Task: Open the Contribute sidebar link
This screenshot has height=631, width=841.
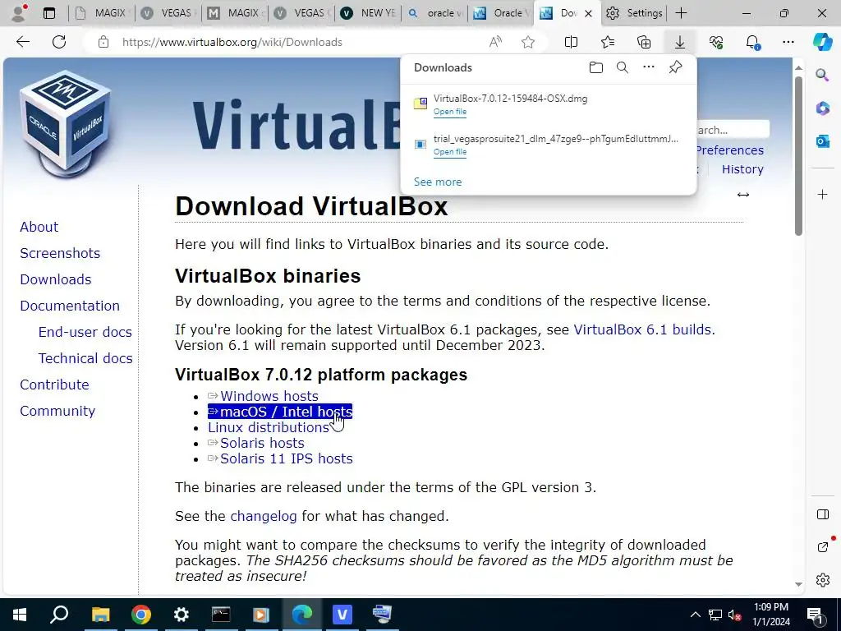Action: coord(55,385)
